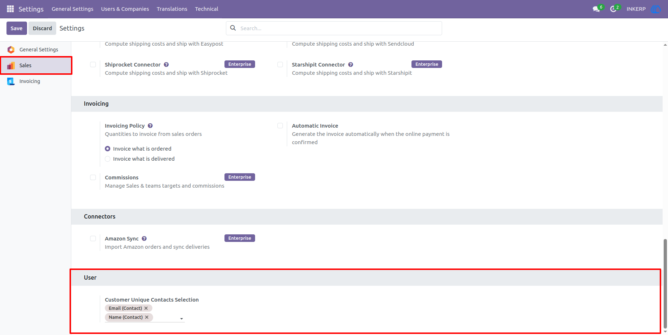Enable the Commissions checkbox

[93, 178]
